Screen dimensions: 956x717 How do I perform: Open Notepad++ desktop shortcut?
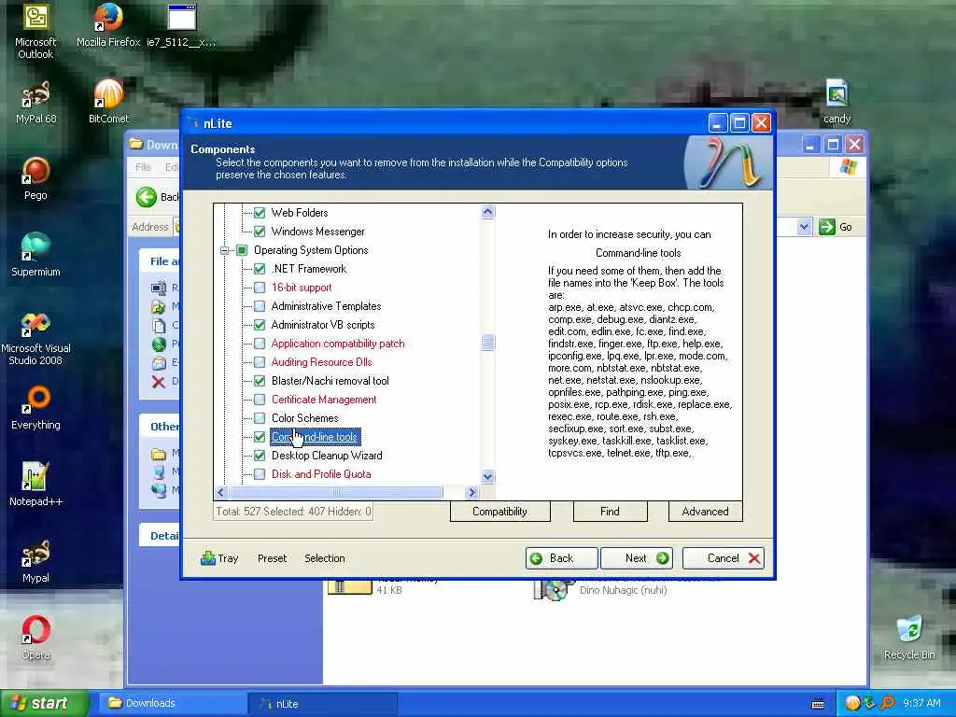click(35, 485)
